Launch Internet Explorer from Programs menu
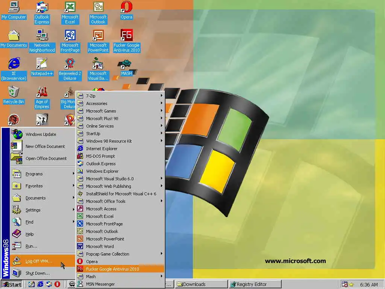This screenshot has height=289, width=385. click(x=120, y=149)
